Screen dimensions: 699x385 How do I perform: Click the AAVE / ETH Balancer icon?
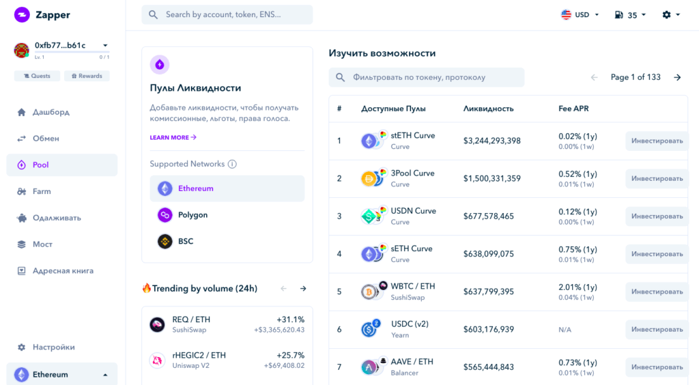[370, 367]
